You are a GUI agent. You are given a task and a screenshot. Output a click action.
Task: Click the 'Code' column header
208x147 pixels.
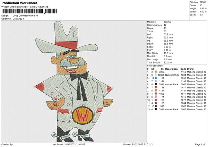(x=183, y=69)
